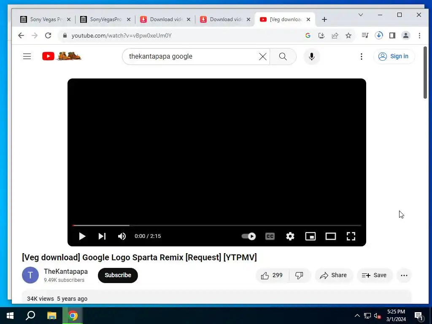Dislike the video
432x324 pixels.
click(x=300, y=275)
